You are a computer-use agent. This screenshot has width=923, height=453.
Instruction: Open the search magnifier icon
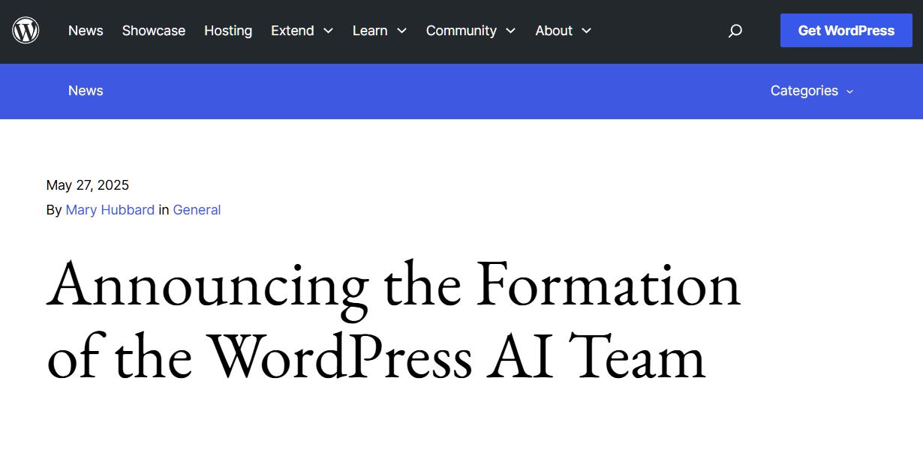[735, 31]
